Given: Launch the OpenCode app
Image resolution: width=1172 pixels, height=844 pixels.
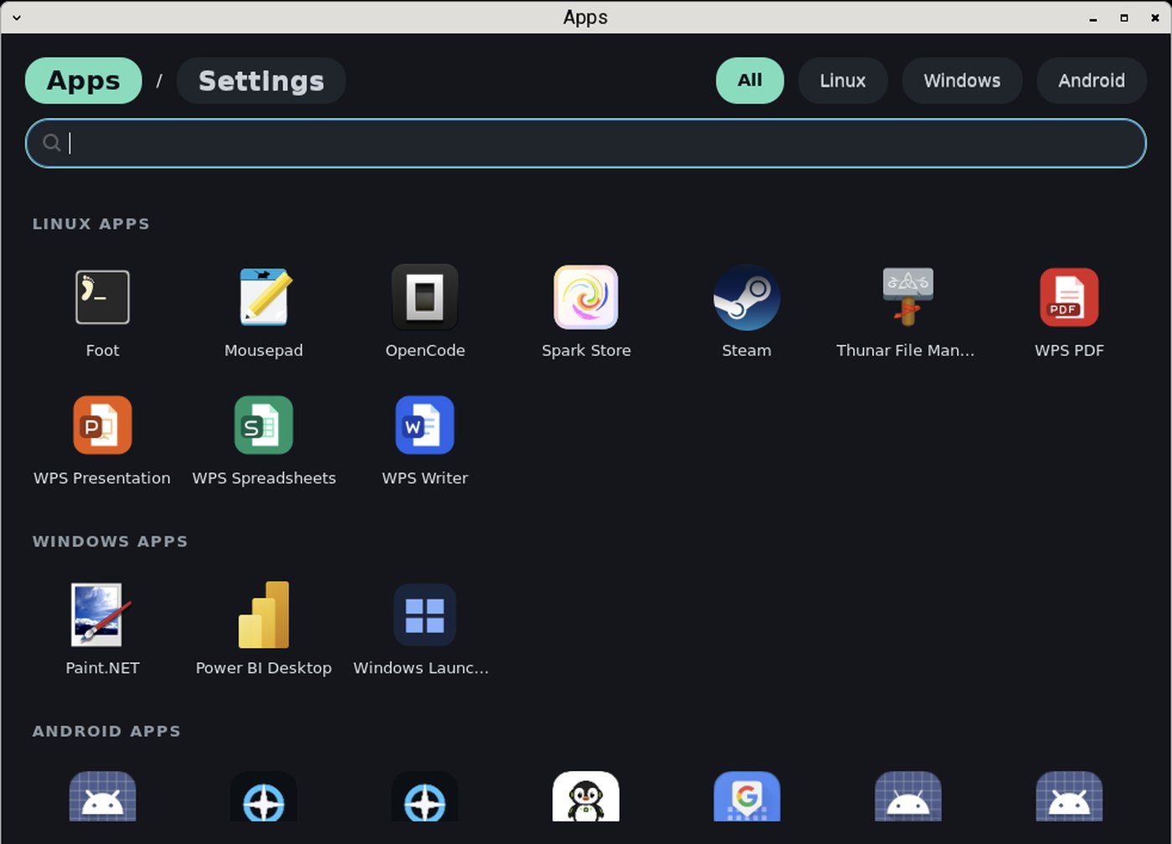Looking at the screenshot, I should pyautogui.click(x=424, y=297).
